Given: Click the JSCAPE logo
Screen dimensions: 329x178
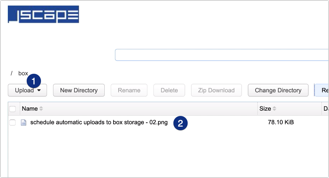Looking at the screenshot, I should (x=43, y=14).
